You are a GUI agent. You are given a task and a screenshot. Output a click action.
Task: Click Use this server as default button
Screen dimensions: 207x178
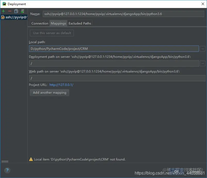coord(52,33)
